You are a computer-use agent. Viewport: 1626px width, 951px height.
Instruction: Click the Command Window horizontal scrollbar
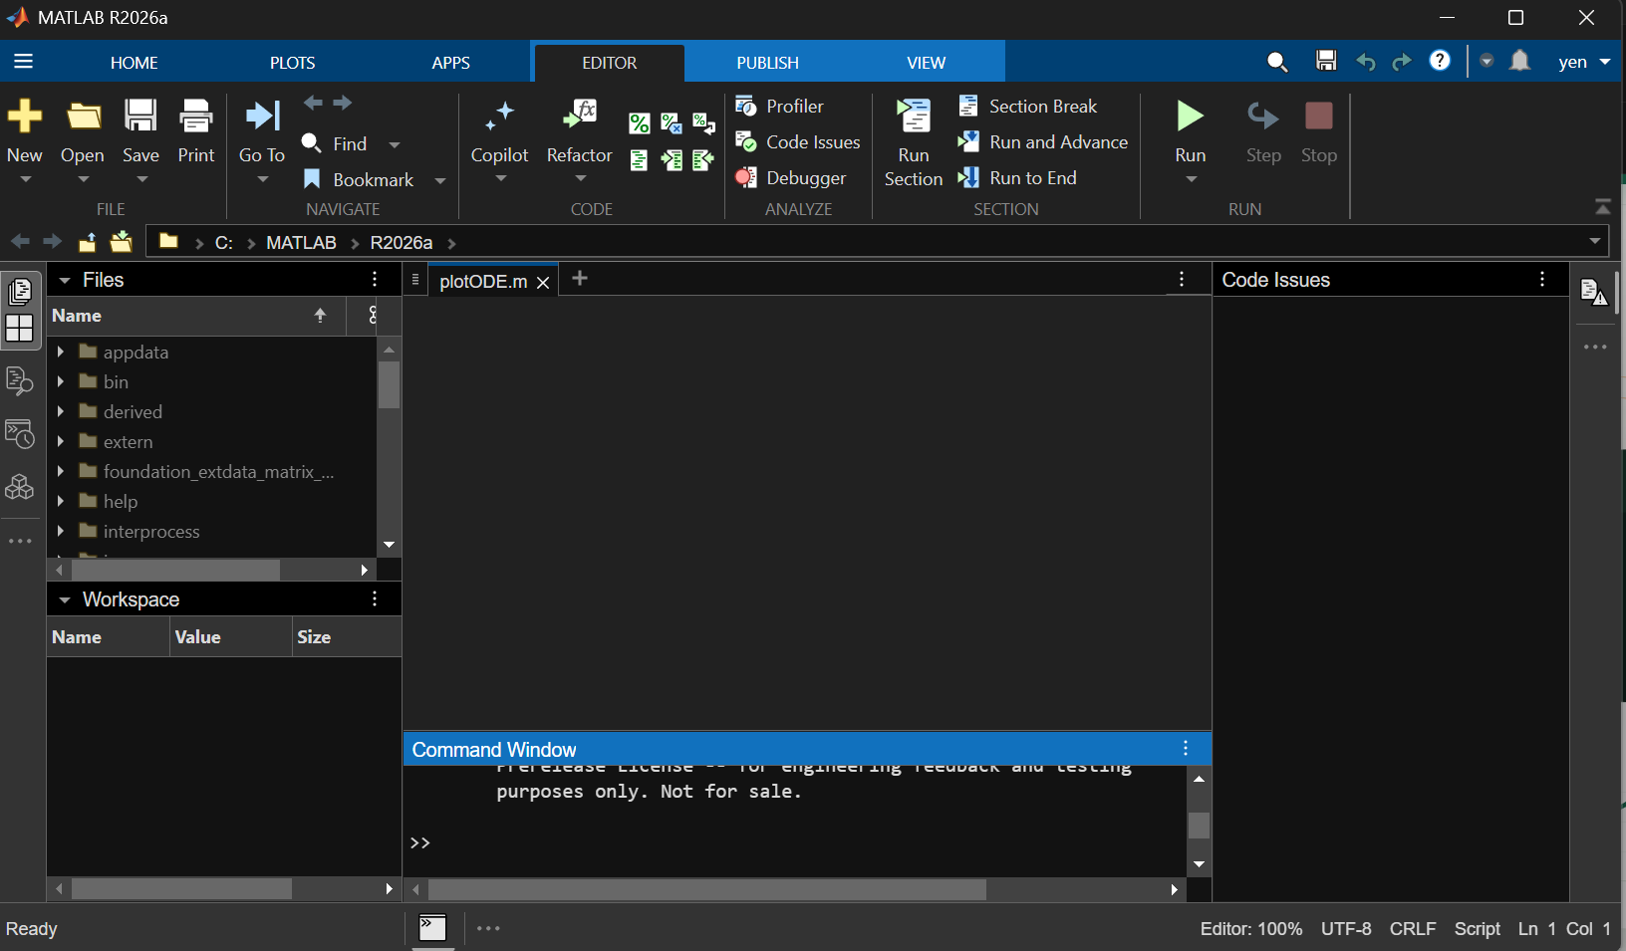click(x=707, y=889)
